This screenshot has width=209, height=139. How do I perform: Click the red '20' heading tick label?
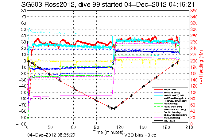(x=193, y=118)
